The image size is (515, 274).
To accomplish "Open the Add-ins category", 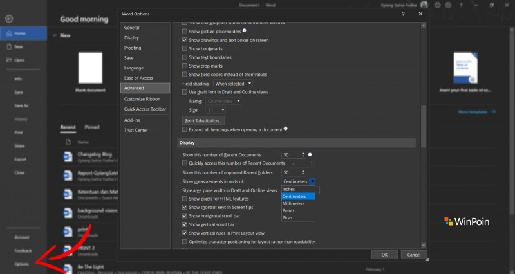I will (x=145, y=120).
